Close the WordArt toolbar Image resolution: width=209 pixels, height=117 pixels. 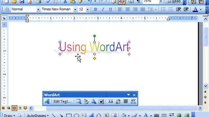[134, 95]
